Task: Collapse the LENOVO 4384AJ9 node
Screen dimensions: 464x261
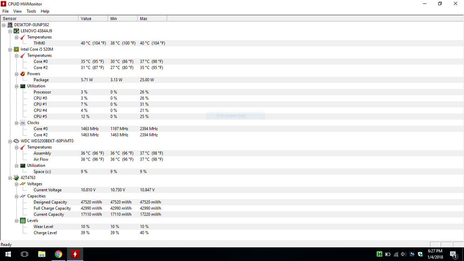Action: point(10,31)
